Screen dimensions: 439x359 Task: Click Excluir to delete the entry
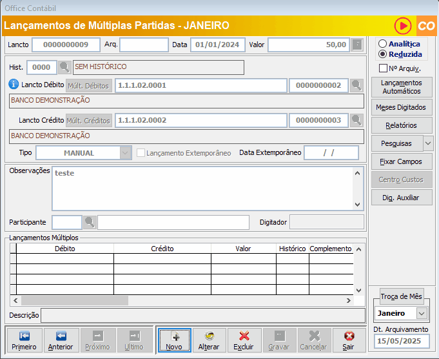pos(244,340)
